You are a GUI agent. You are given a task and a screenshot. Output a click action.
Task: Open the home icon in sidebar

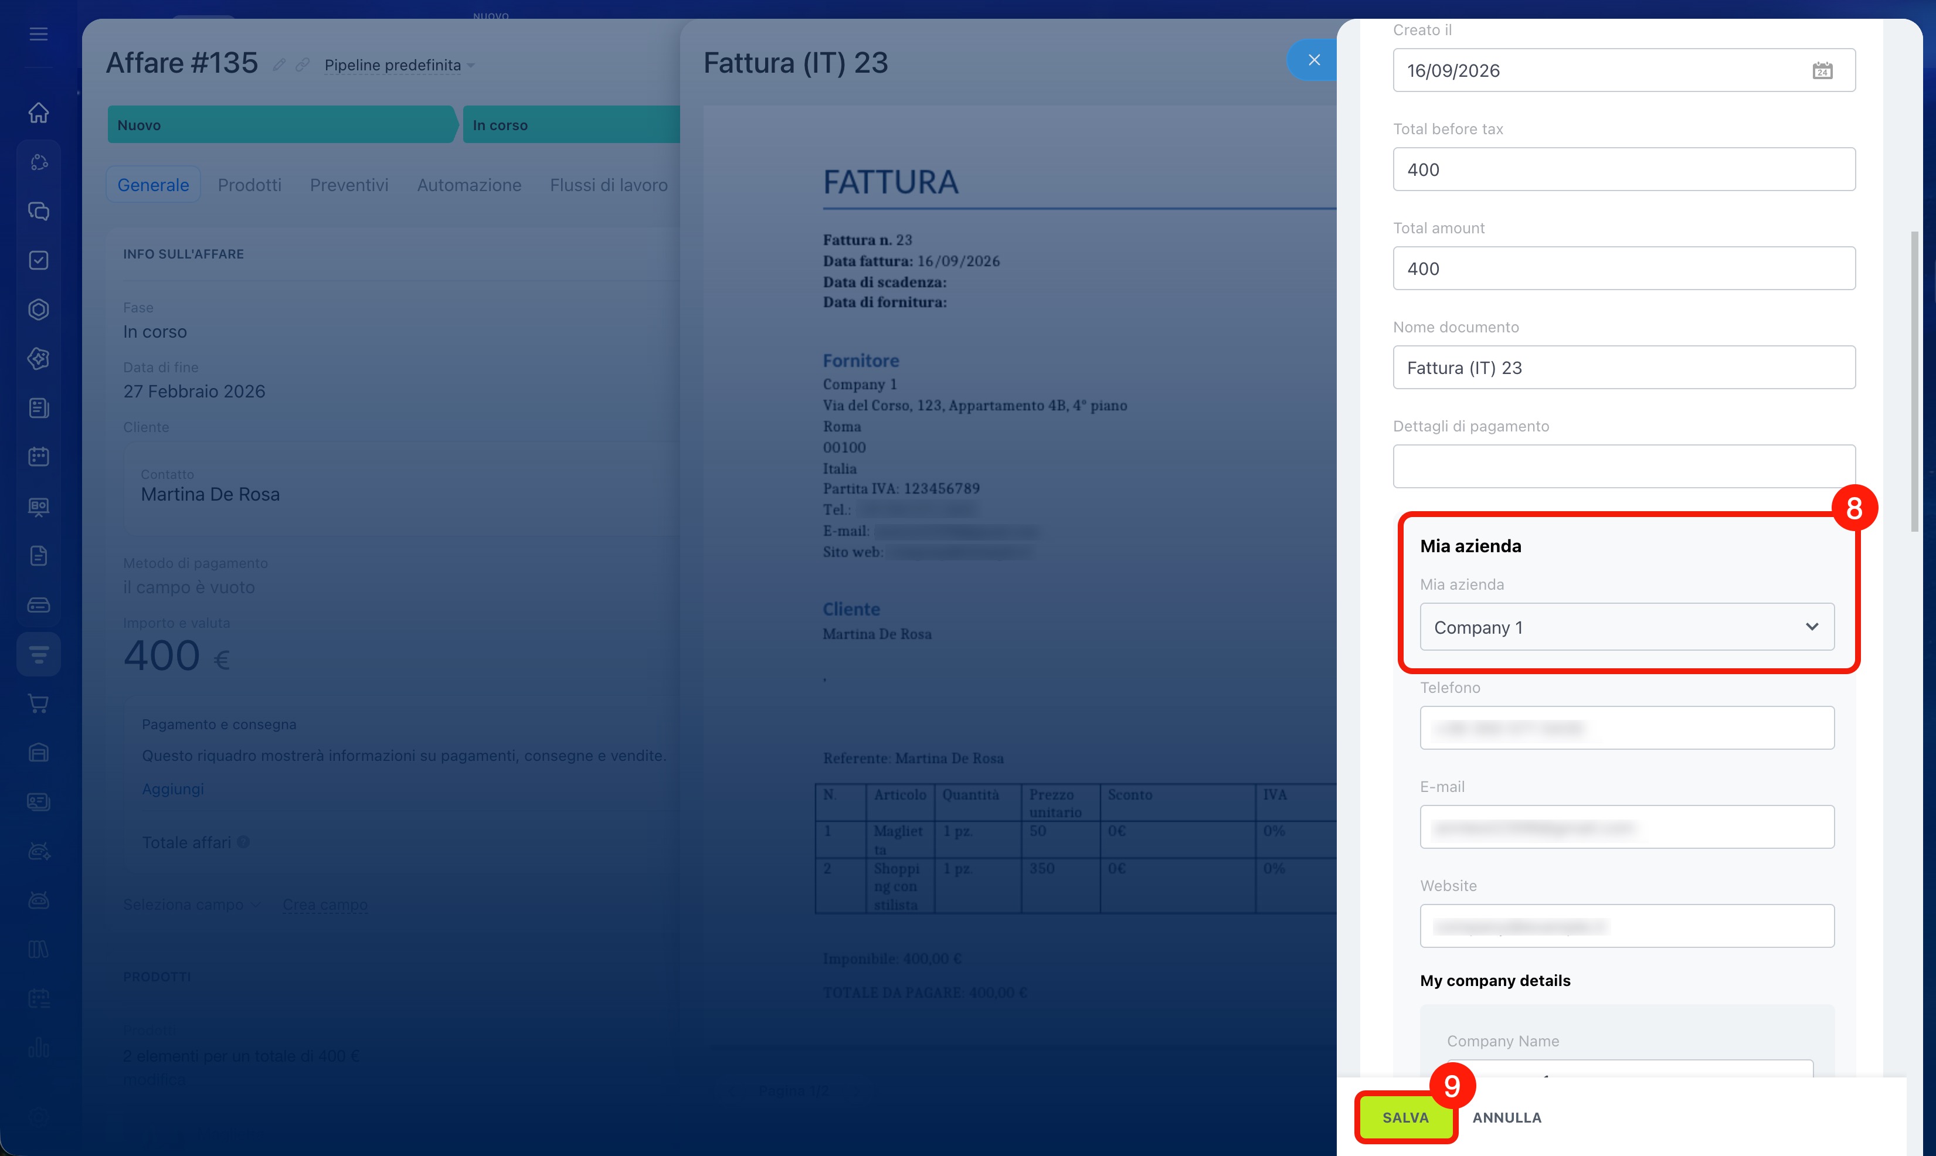pos(38,113)
